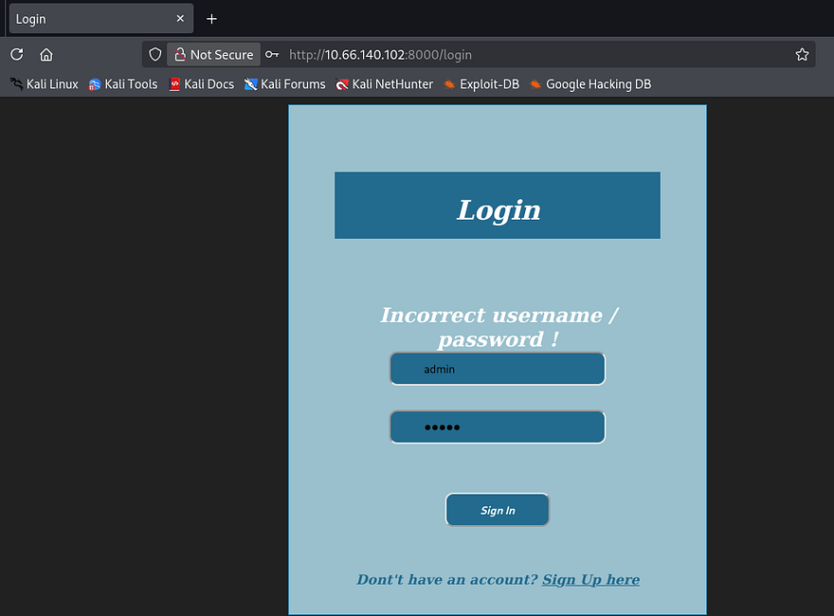834x616 pixels.
Task: Open the Kali Linux bookmark
Action: pos(45,84)
